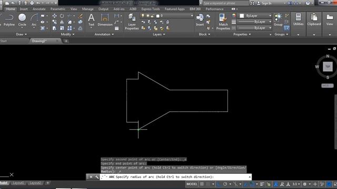Click the Mirror tool icon
The width and height of the screenshot is (337, 189).
click(62, 22)
